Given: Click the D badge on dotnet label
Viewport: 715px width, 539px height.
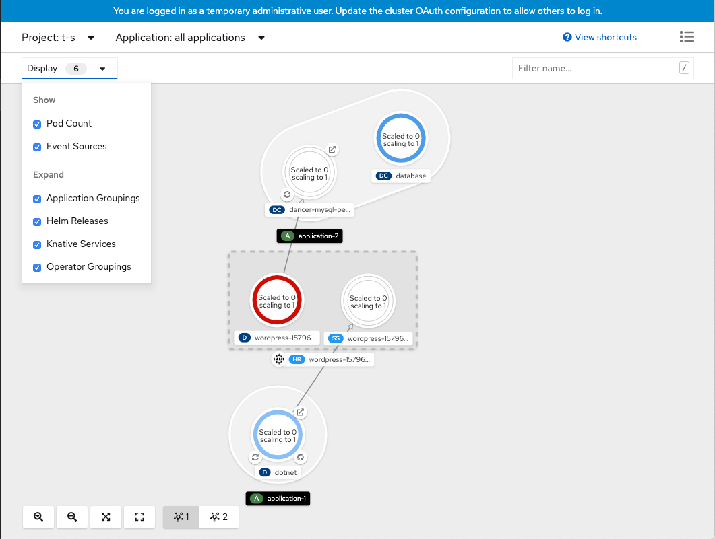Looking at the screenshot, I should click(264, 472).
